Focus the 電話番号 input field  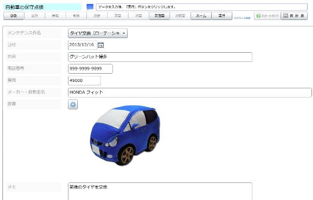pyautogui.click(x=90, y=69)
